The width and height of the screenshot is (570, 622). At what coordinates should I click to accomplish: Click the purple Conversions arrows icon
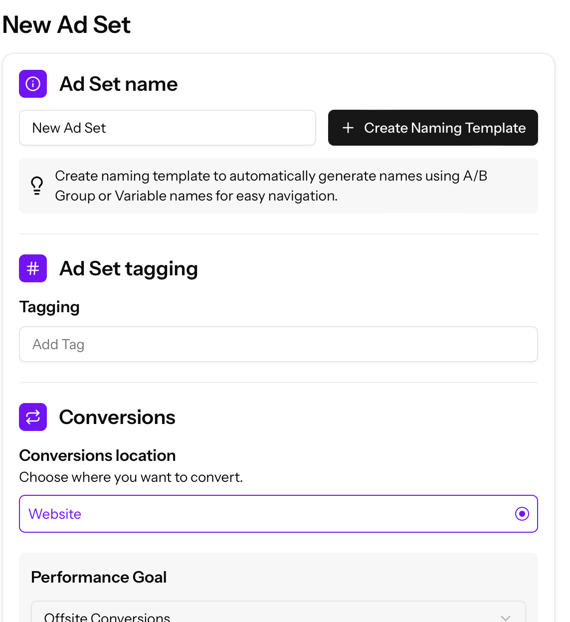pyautogui.click(x=33, y=417)
